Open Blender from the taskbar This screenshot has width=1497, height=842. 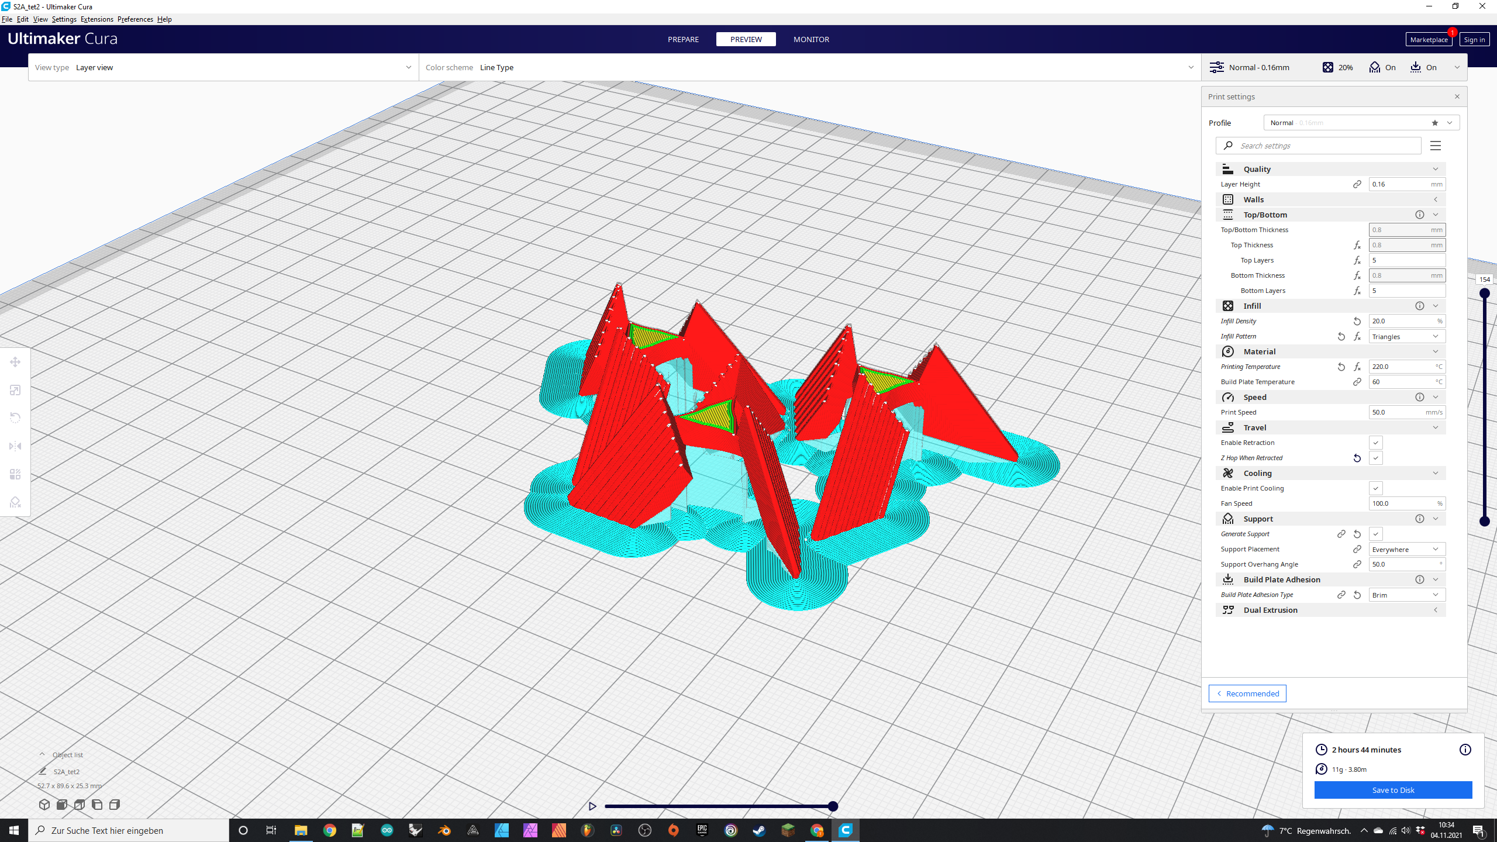[x=444, y=830]
